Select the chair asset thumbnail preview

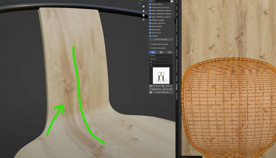pos(161,76)
